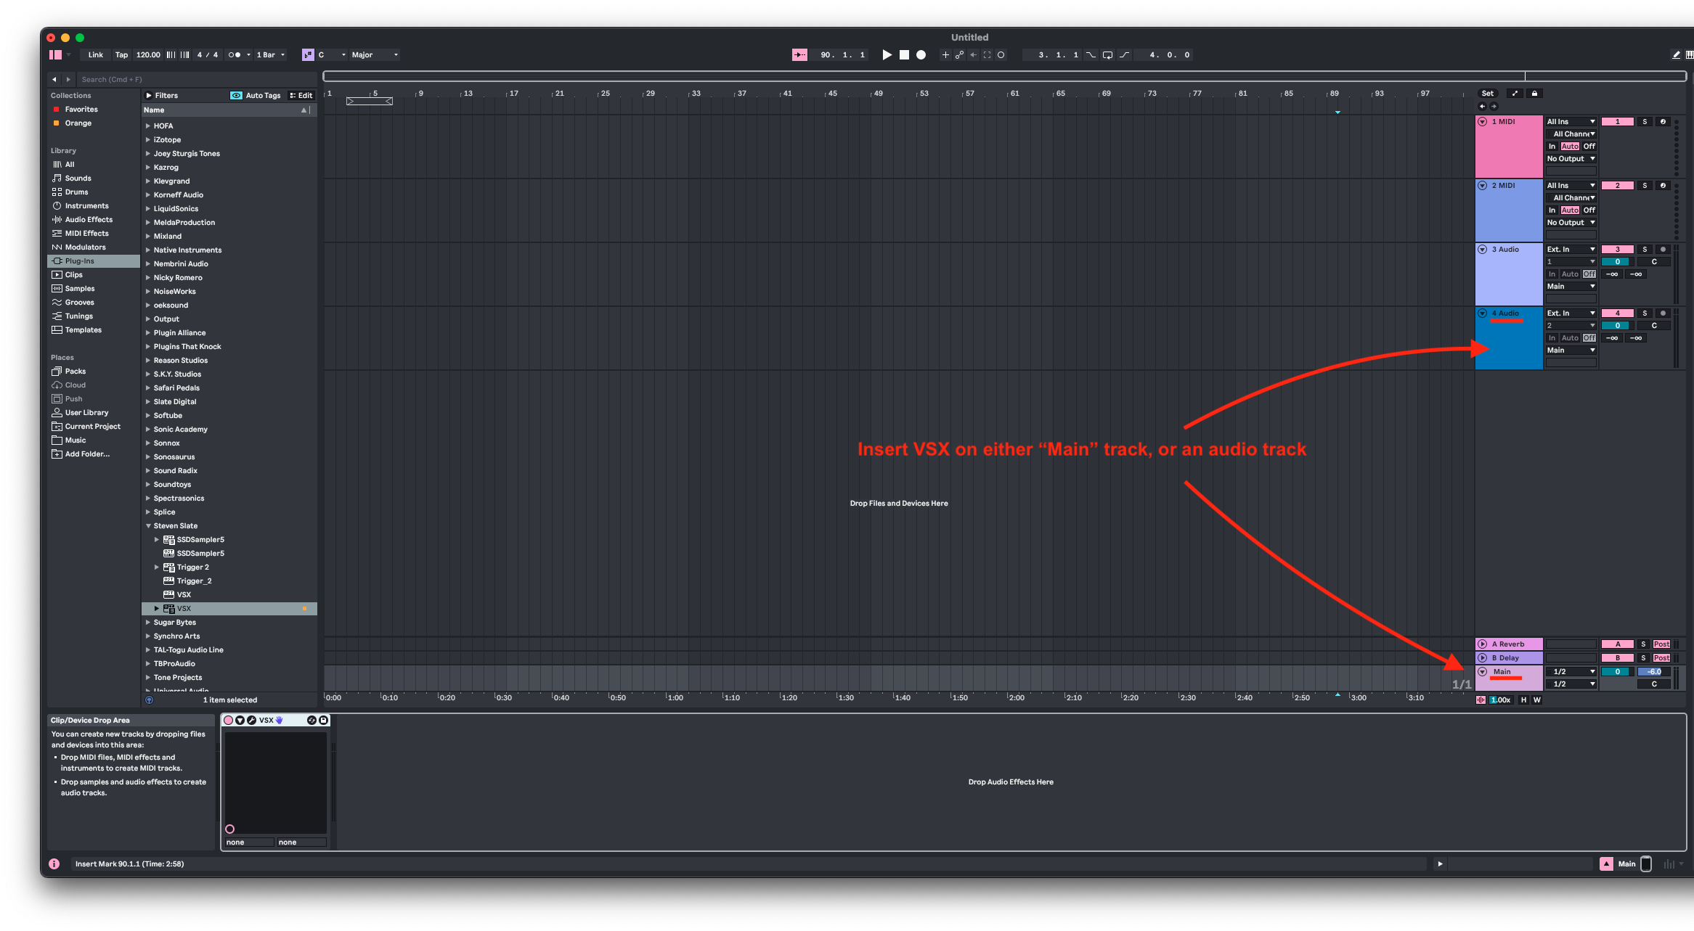Open the 3 Audio Ext. In dropdown
The width and height of the screenshot is (1694, 931).
(1571, 250)
